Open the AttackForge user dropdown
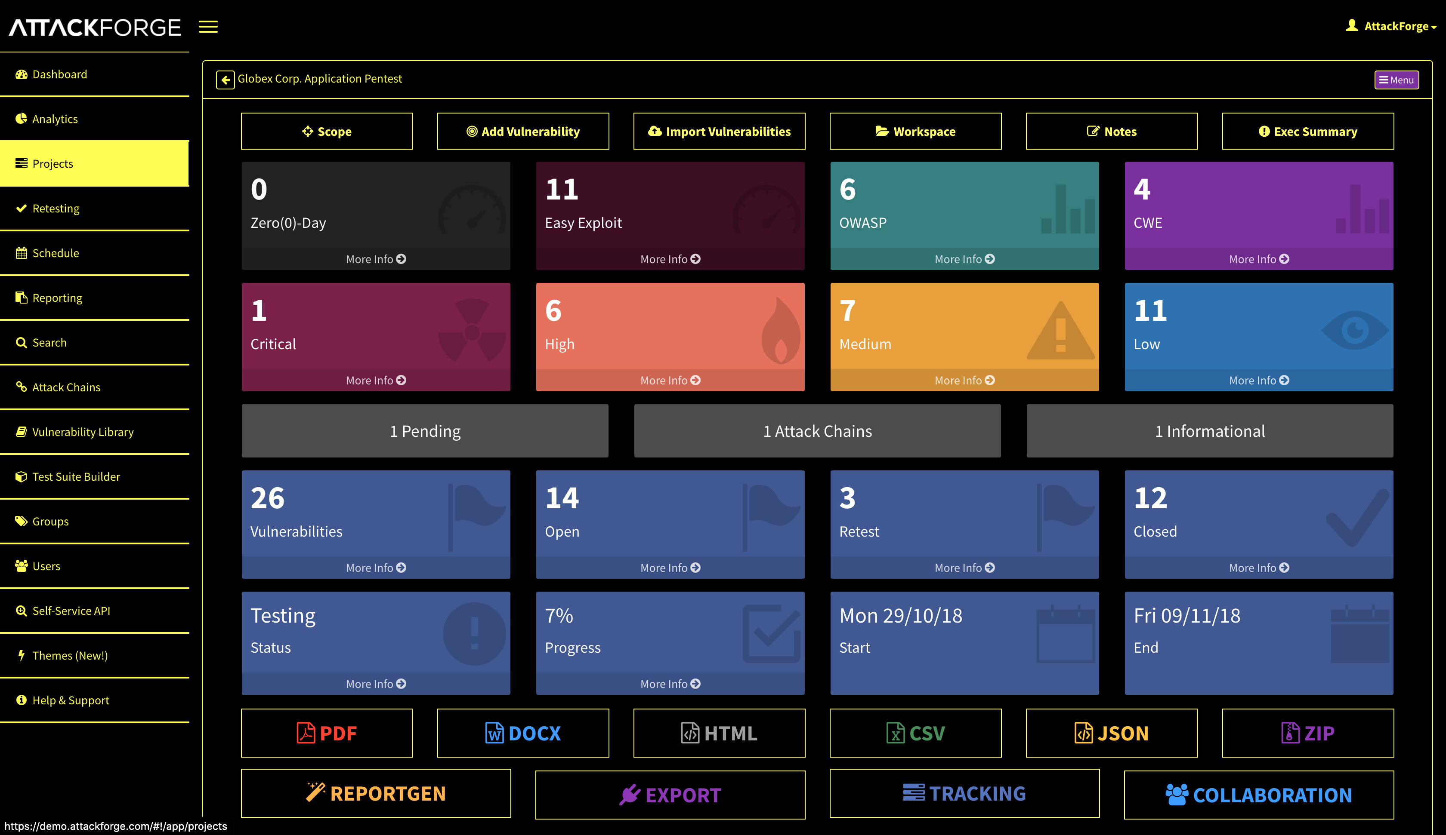 pos(1391,26)
